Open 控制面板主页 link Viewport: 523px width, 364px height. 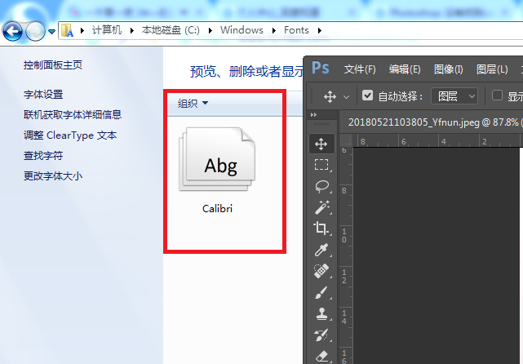53,65
